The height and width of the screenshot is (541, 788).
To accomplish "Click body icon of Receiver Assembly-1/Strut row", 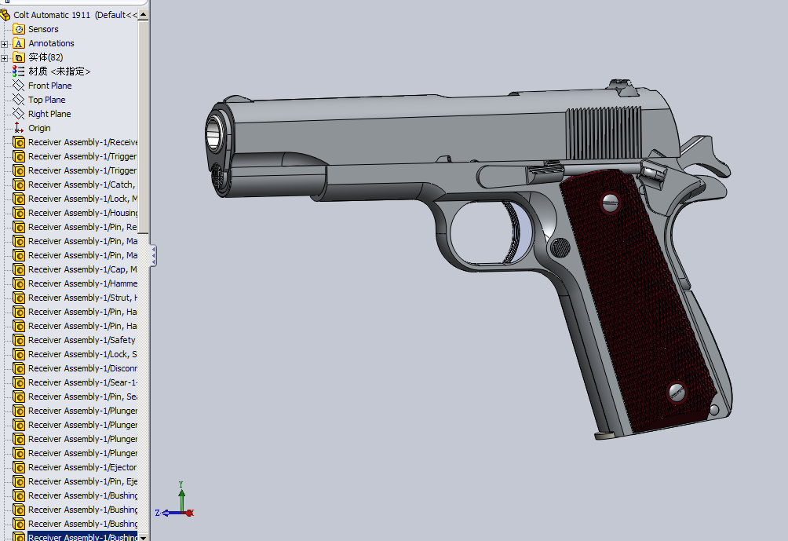I will point(19,298).
